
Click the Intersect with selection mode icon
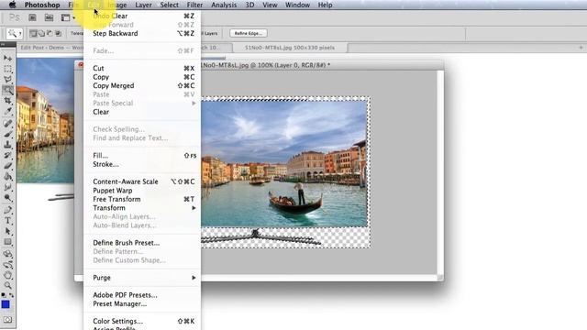coord(58,33)
